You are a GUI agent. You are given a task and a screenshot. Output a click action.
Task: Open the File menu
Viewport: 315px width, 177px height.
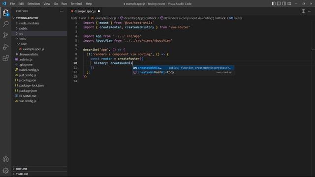[x=12, y=3]
